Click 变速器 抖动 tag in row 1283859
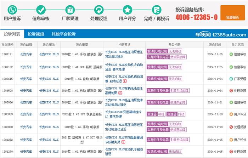This screenshot has height=158, width=248. click(176, 114)
